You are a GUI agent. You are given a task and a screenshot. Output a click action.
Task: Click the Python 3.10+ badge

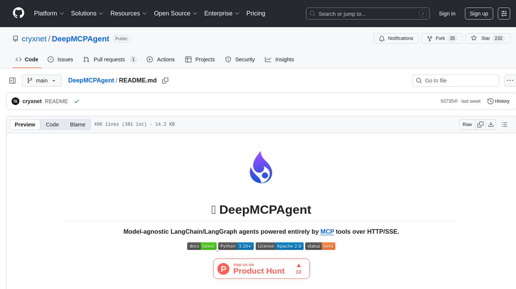(236, 246)
